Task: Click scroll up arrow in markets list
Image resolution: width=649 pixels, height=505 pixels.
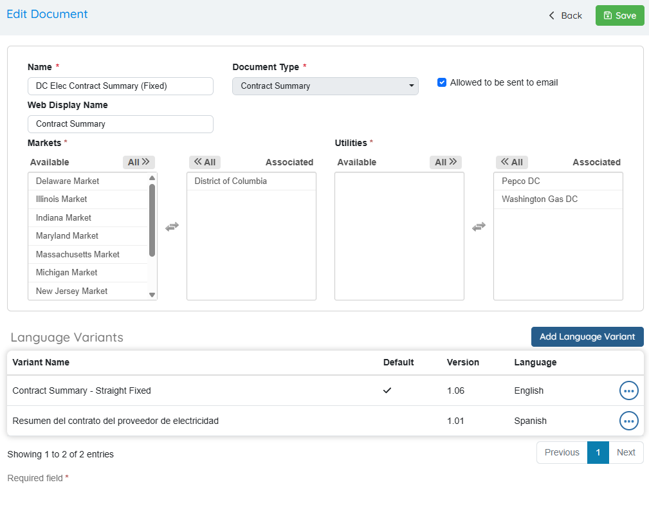Action: point(152,178)
